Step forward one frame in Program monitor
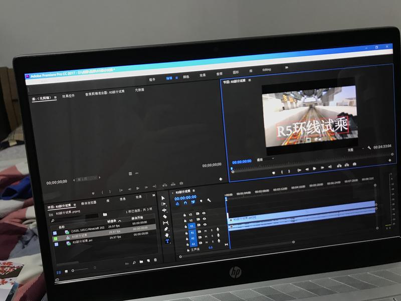The image size is (401, 301). point(322,168)
